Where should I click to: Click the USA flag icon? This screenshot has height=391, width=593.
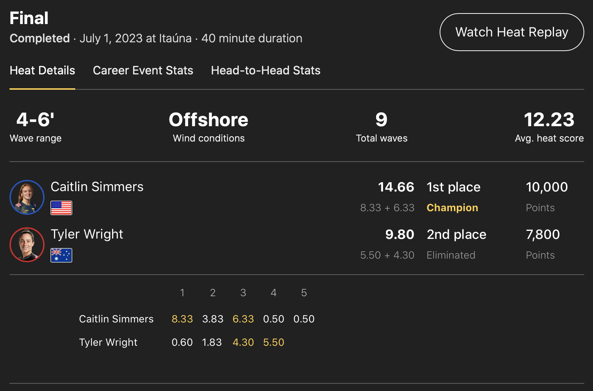[x=61, y=208]
